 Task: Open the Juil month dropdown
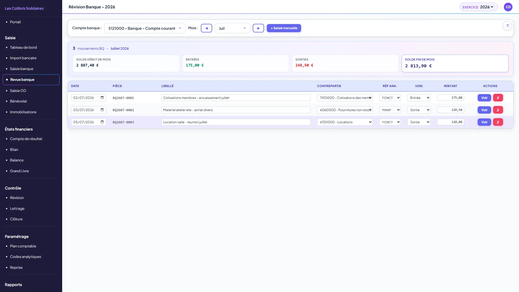(232, 28)
